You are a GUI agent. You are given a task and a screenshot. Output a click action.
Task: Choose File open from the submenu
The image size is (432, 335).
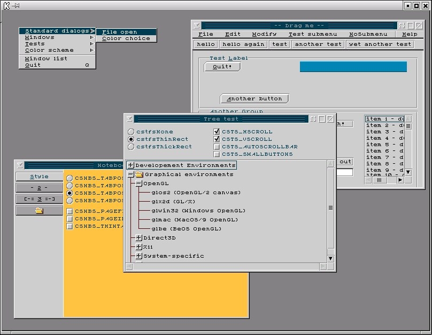coord(120,32)
